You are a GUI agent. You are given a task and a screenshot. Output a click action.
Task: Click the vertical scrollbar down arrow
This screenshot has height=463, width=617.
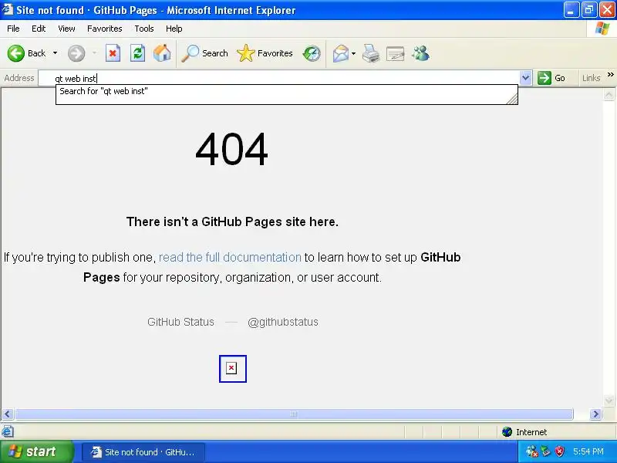(x=609, y=401)
